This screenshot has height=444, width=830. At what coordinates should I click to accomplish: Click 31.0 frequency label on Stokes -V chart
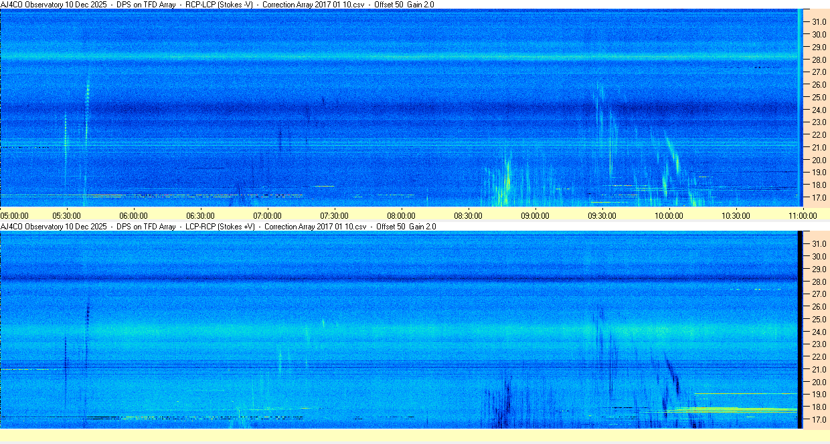tap(819, 21)
